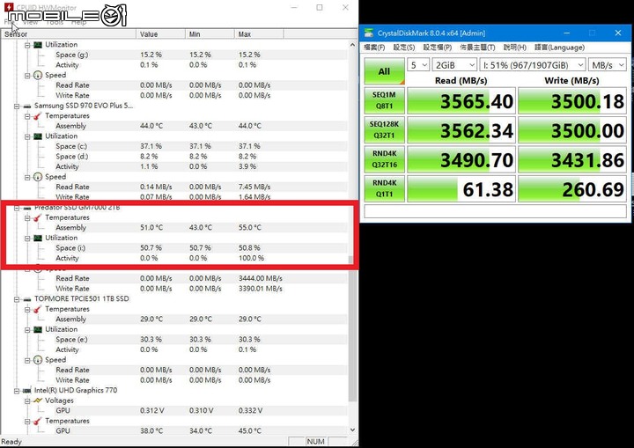The image size is (634, 448).
Task: Click the TOPMORE Speed gauge icon
Action: click(38, 360)
